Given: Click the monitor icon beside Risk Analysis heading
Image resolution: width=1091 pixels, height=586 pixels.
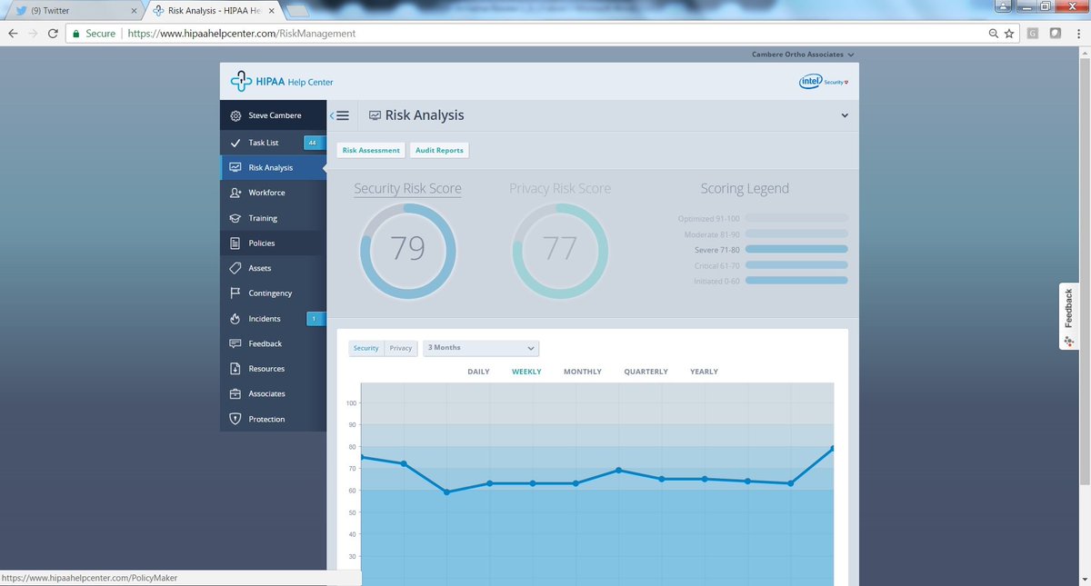Looking at the screenshot, I should tap(375, 115).
